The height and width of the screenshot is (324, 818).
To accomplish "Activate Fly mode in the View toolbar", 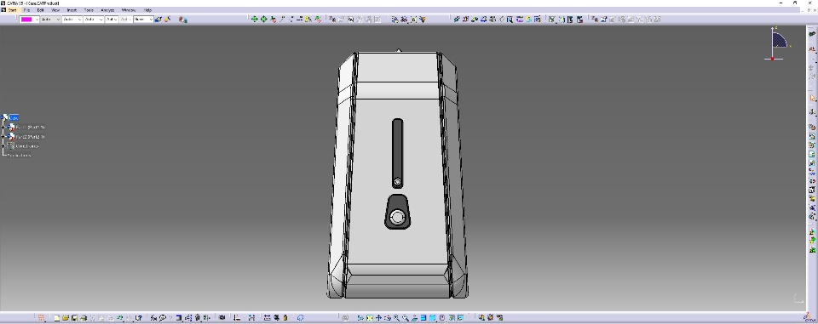I will tap(360, 318).
